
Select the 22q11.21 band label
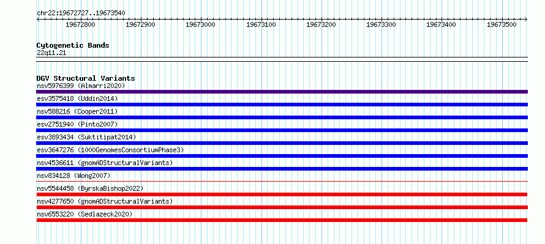(51, 53)
